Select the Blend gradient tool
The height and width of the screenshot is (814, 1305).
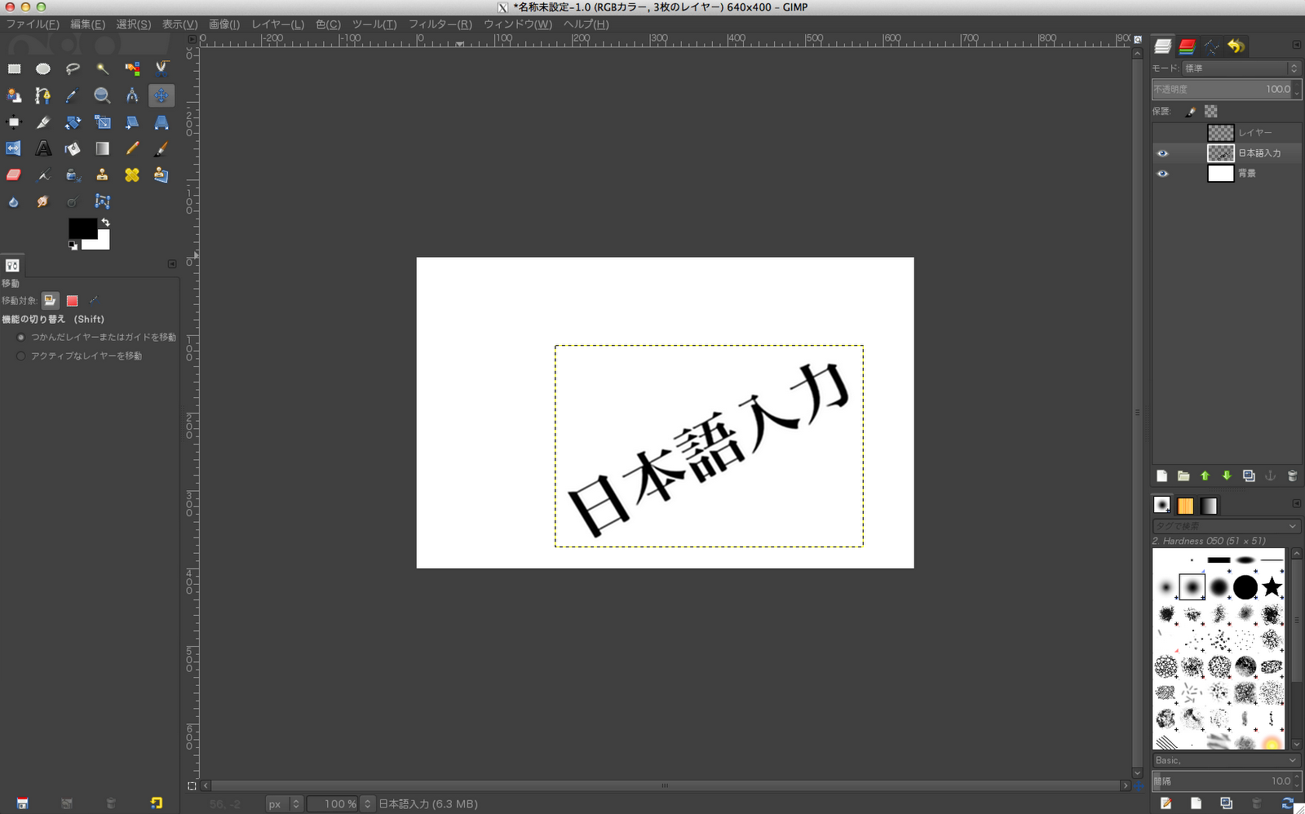click(102, 148)
